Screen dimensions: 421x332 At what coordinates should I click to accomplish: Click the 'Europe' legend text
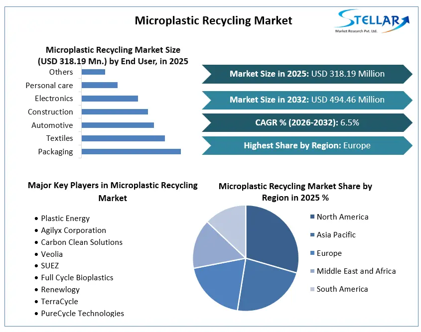(329, 253)
